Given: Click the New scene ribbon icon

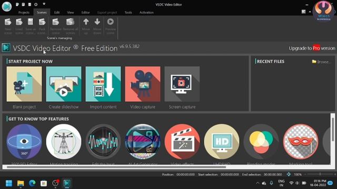Looking at the screenshot, I should click(x=8, y=22).
